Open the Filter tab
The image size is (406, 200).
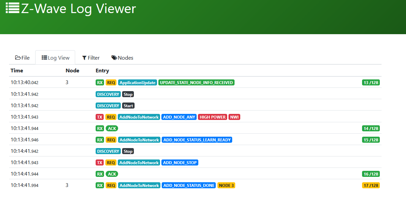91,58
